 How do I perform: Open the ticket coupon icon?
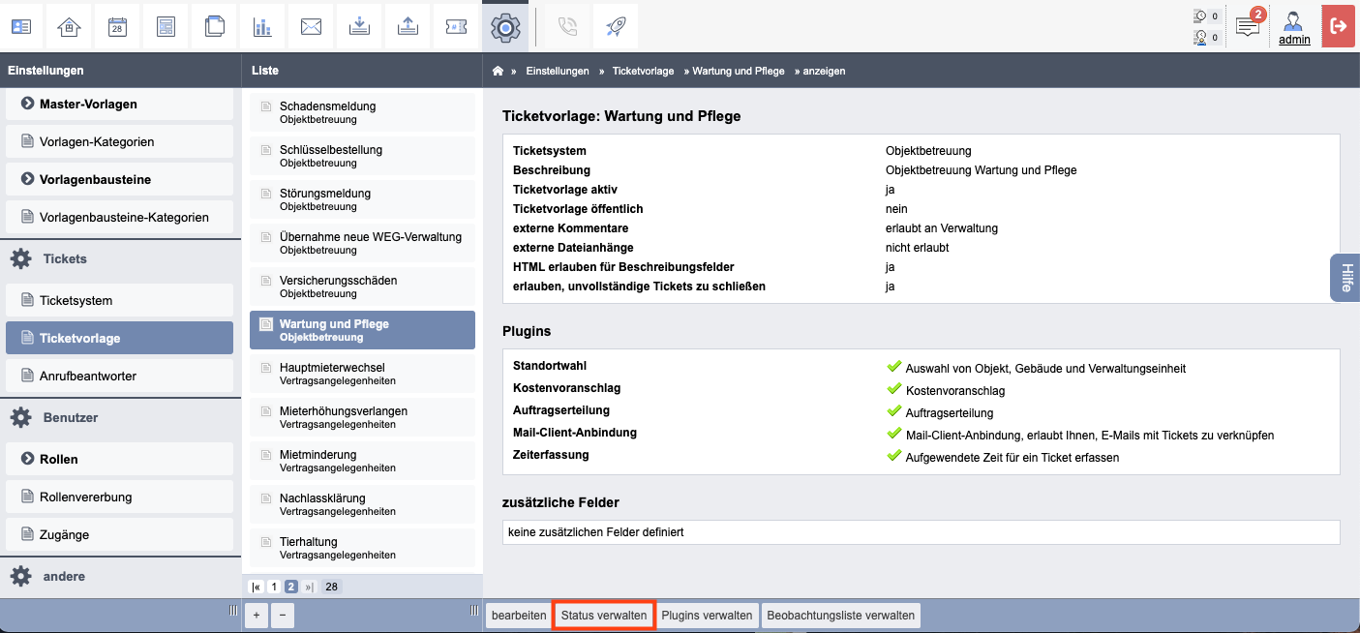(x=456, y=26)
